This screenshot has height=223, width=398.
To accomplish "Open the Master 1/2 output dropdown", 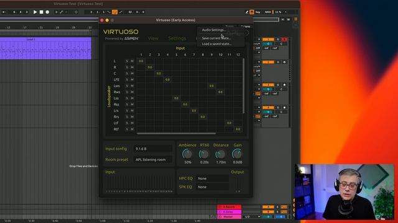I will pos(252,217).
